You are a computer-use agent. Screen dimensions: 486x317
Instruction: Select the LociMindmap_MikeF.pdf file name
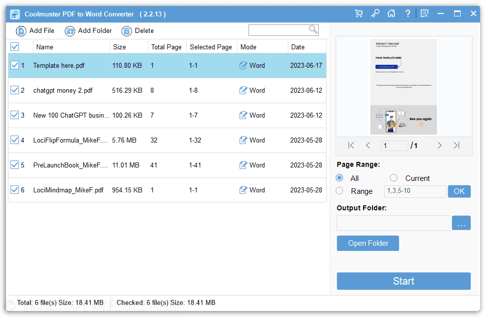[x=69, y=190]
